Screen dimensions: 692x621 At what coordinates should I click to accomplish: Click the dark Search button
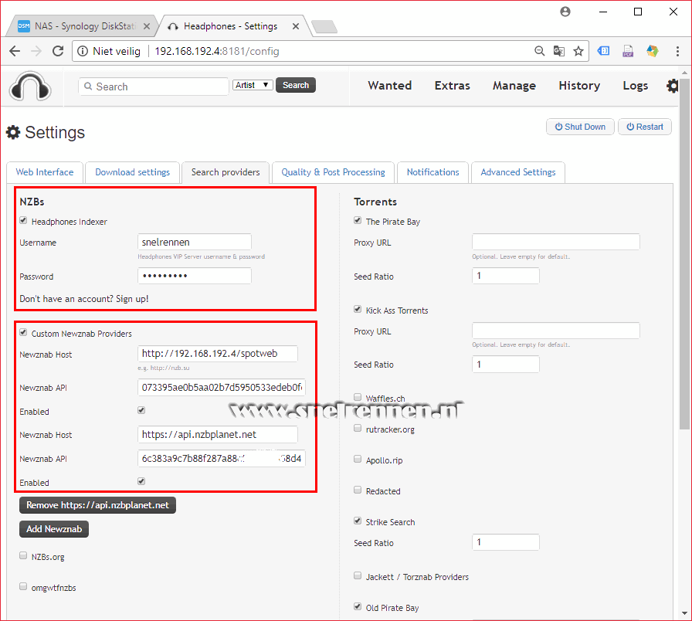(x=296, y=85)
